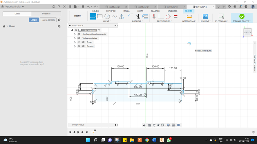Apply the Perpendicular constraint icon
This screenshot has height=144, width=257.
(x=161, y=16)
